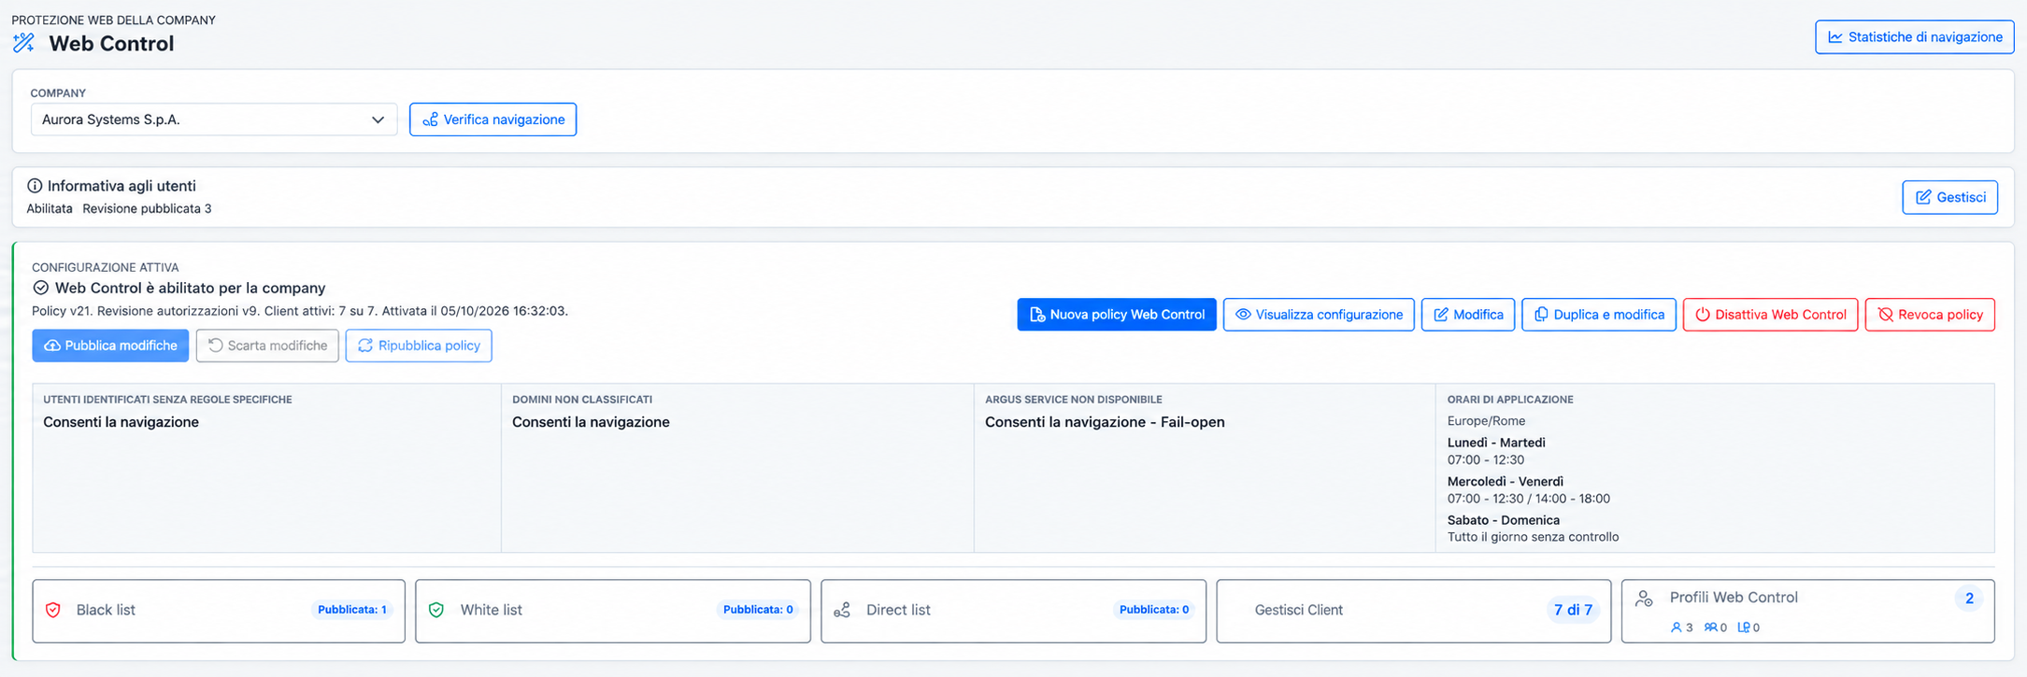Image resolution: width=2027 pixels, height=677 pixels.
Task: Click the device count icon showing 0
Action: pos(1744,628)
